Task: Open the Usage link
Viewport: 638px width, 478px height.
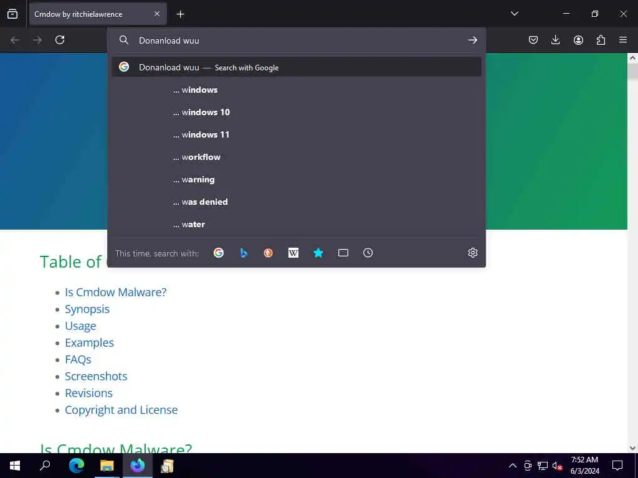Action: 80,326
